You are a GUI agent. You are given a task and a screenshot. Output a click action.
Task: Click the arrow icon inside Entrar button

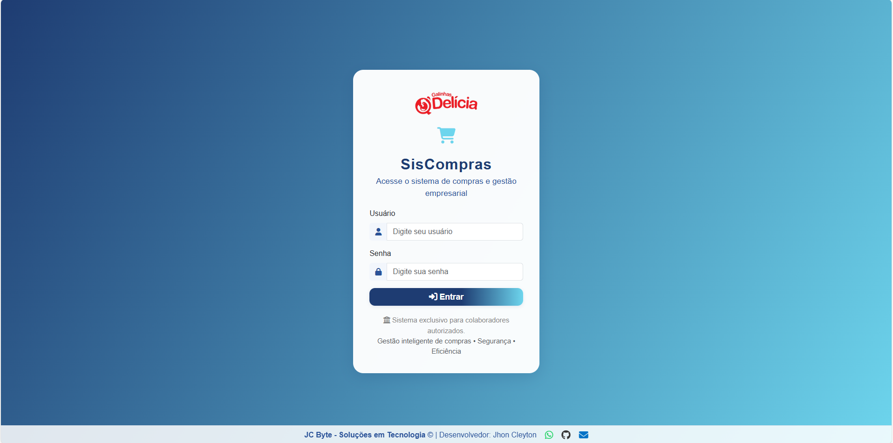tap(433, 297)
